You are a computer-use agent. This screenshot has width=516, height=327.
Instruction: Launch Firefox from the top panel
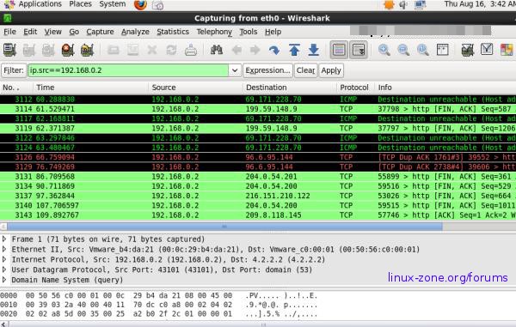coord(140,4)
